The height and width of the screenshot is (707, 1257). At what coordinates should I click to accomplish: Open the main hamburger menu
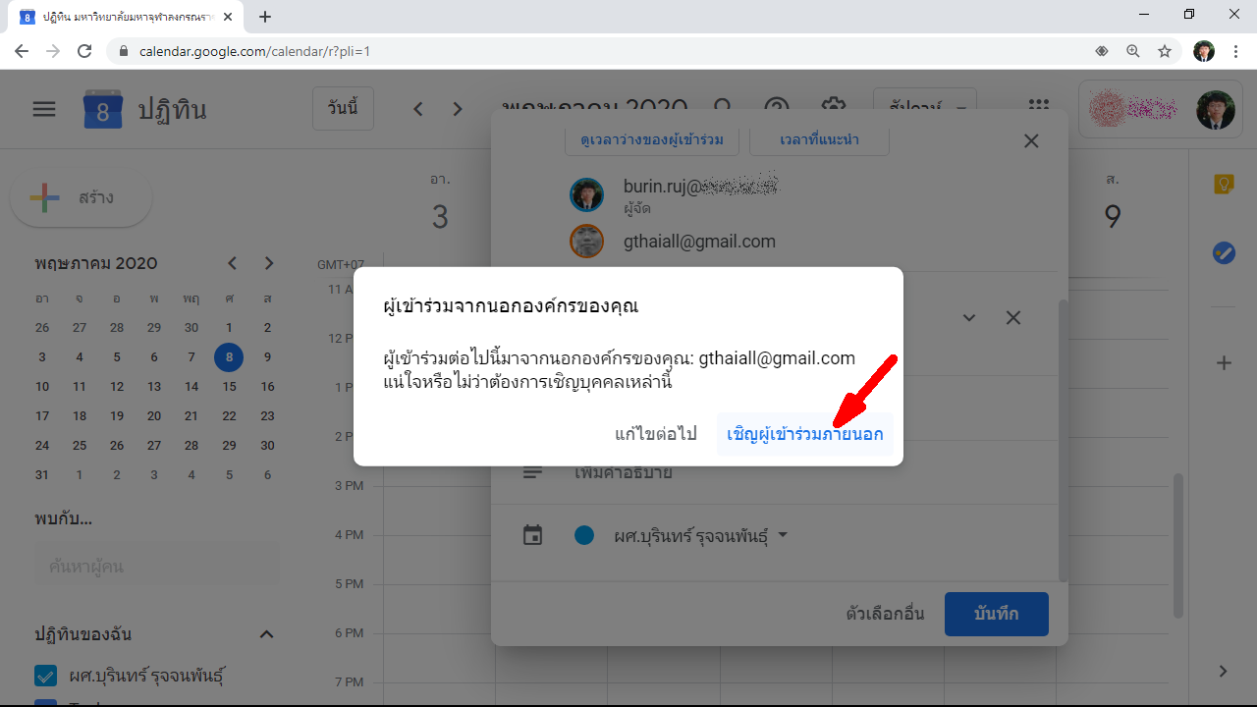pos(44,109)
